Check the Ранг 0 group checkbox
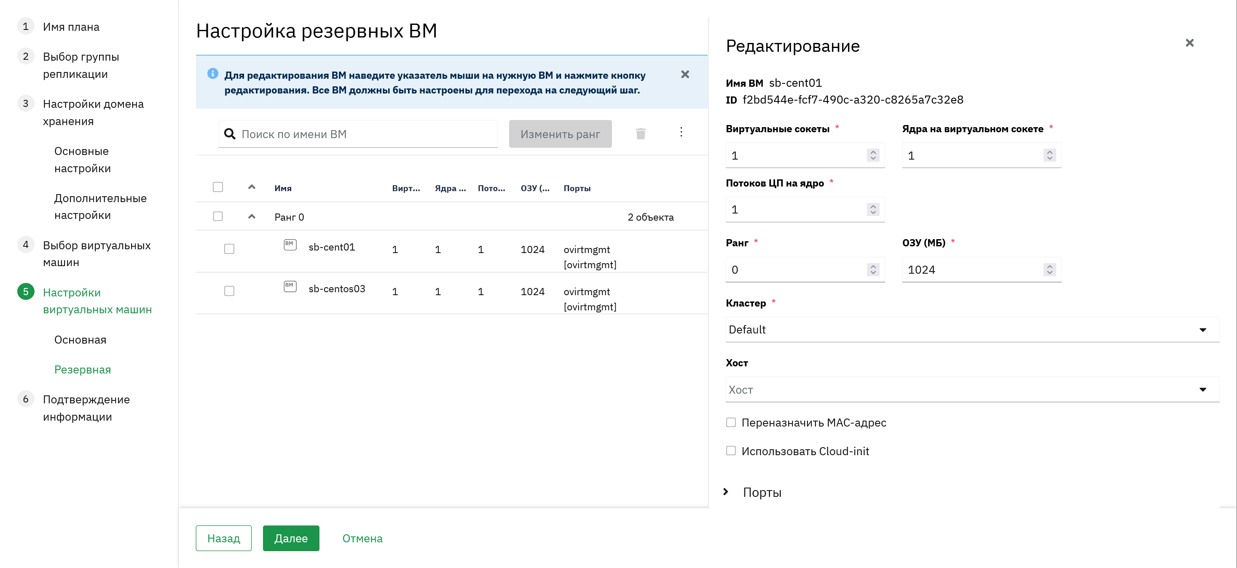The width and height of the screenshot is (1237, 568). coord(217,216)
